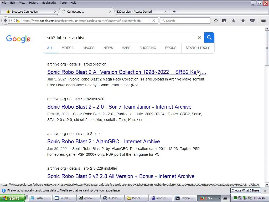This screenshot has width=269, height=202.
Task: Open the downloads arrow icon
Action: [x=234, y=21]
